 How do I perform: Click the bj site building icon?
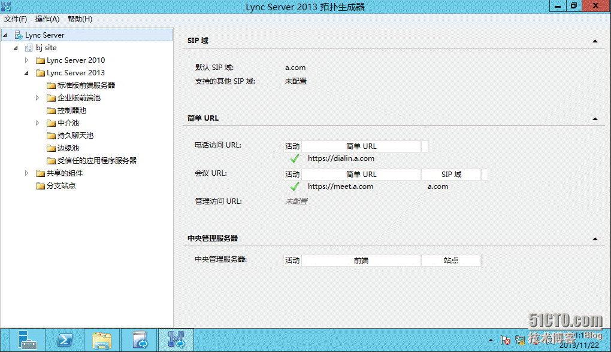(28, 48)
